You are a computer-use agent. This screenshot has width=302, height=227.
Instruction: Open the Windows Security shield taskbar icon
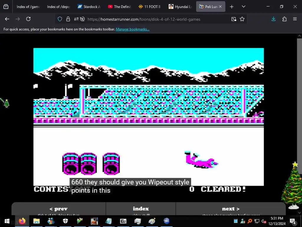point(65,221)
